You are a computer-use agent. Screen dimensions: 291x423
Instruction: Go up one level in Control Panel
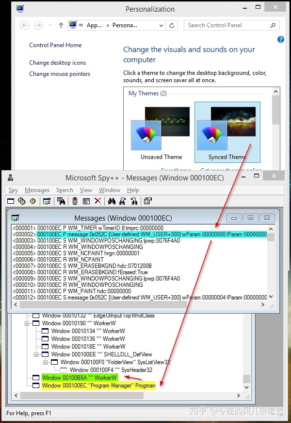(x=61, y=25)
